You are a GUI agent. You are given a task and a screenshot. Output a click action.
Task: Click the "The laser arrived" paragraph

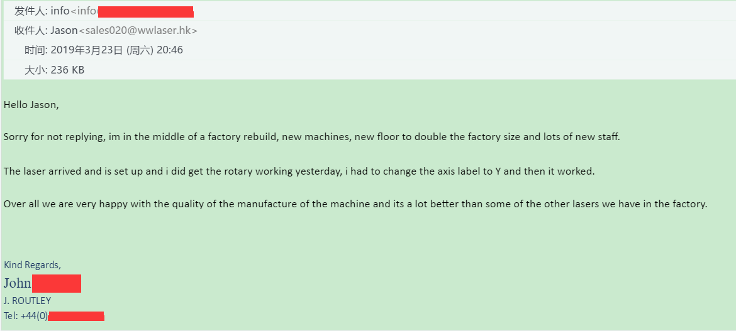299,171
